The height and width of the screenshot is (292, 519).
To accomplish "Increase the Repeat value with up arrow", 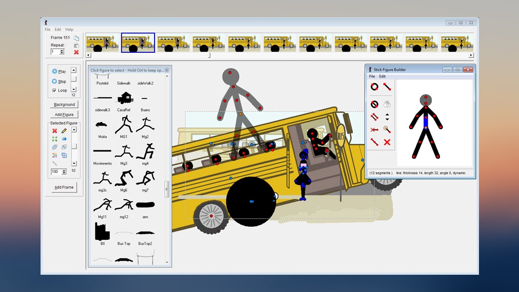I will [61, 50].
